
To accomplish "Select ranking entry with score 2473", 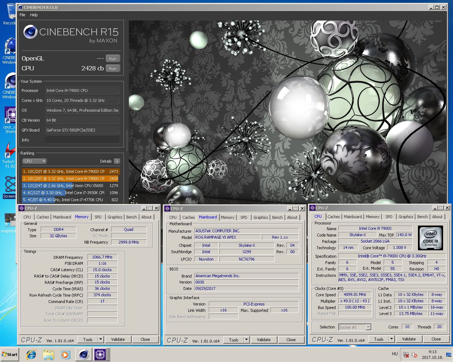I will pyautogui.click(x=71, y=171).
